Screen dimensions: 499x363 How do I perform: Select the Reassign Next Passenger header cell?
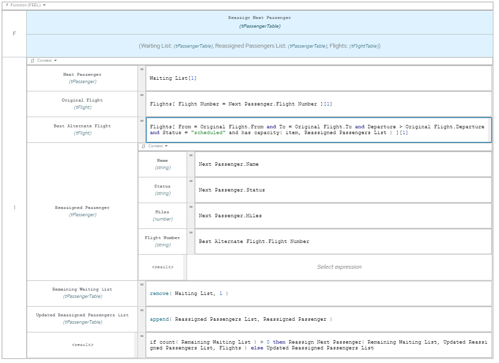click(x=259, y=22)
